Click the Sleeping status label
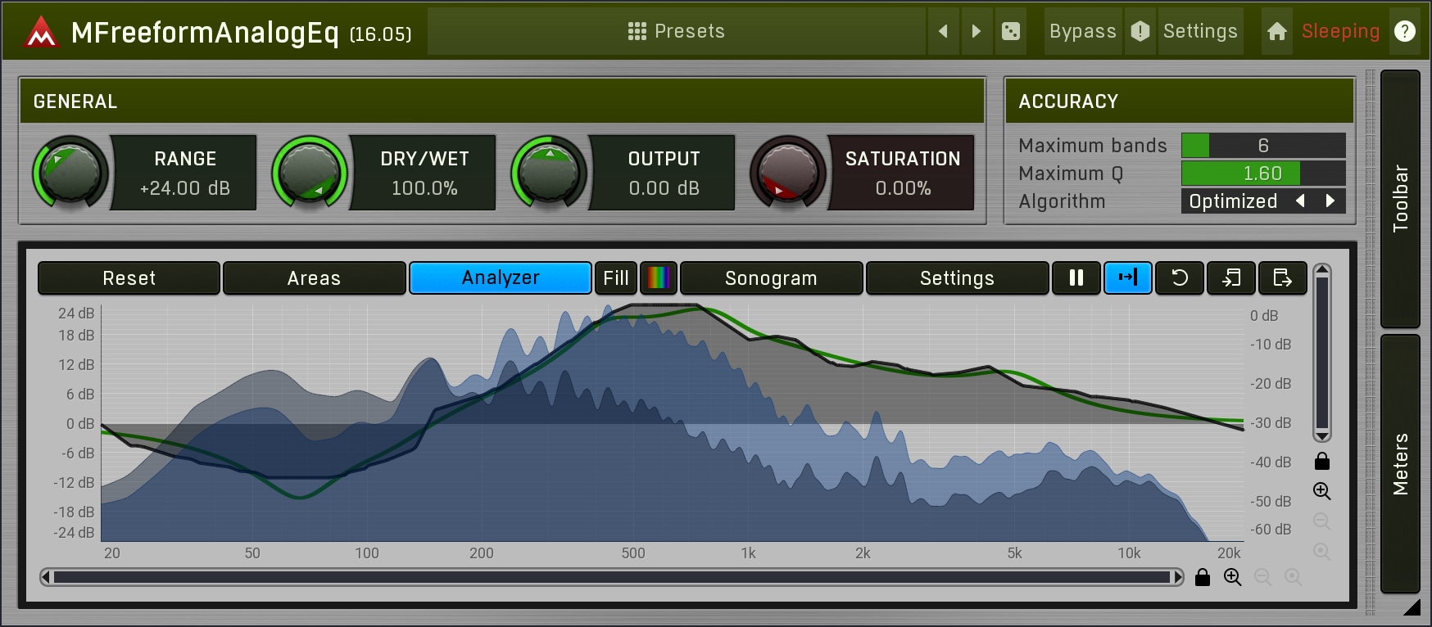The width and height of the screenshot is (1432, 627). coord(1340,31)
